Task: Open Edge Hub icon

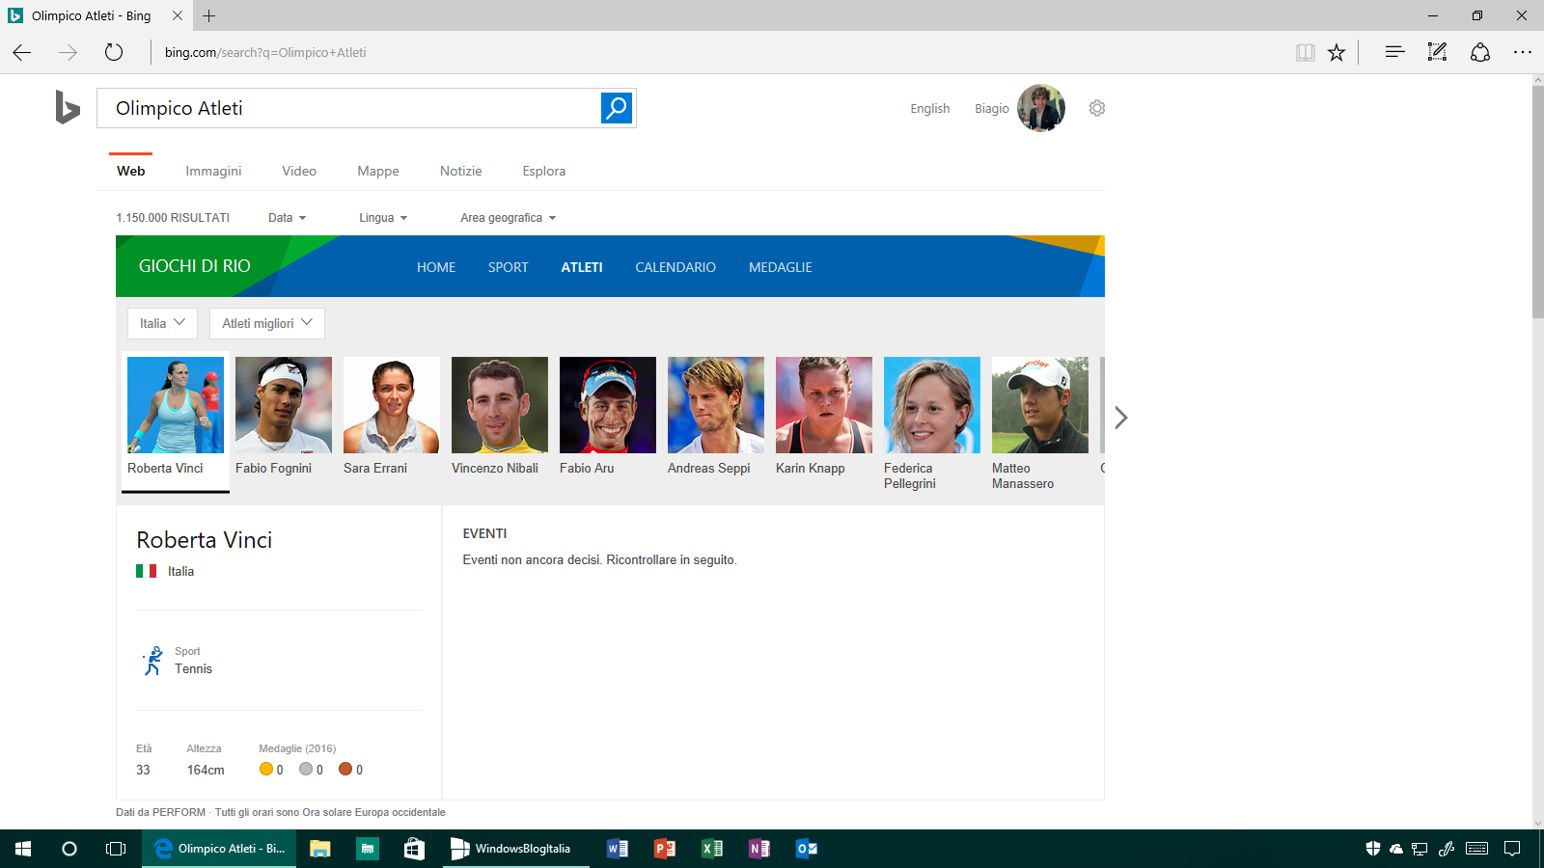Action: 1394,52
